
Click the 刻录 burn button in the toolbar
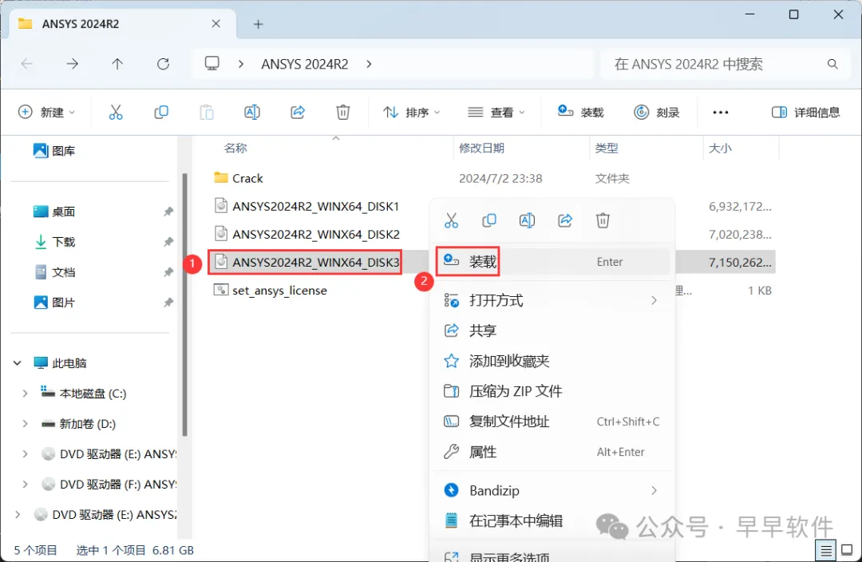coord(656,113)
